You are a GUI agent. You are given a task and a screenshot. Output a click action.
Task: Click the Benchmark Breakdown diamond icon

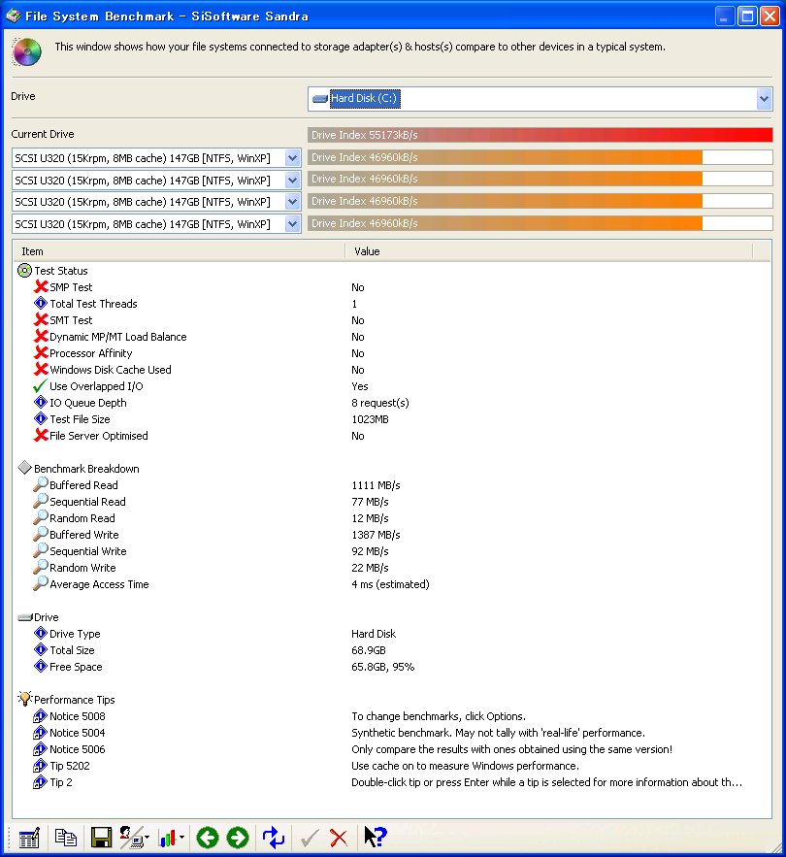24,468
